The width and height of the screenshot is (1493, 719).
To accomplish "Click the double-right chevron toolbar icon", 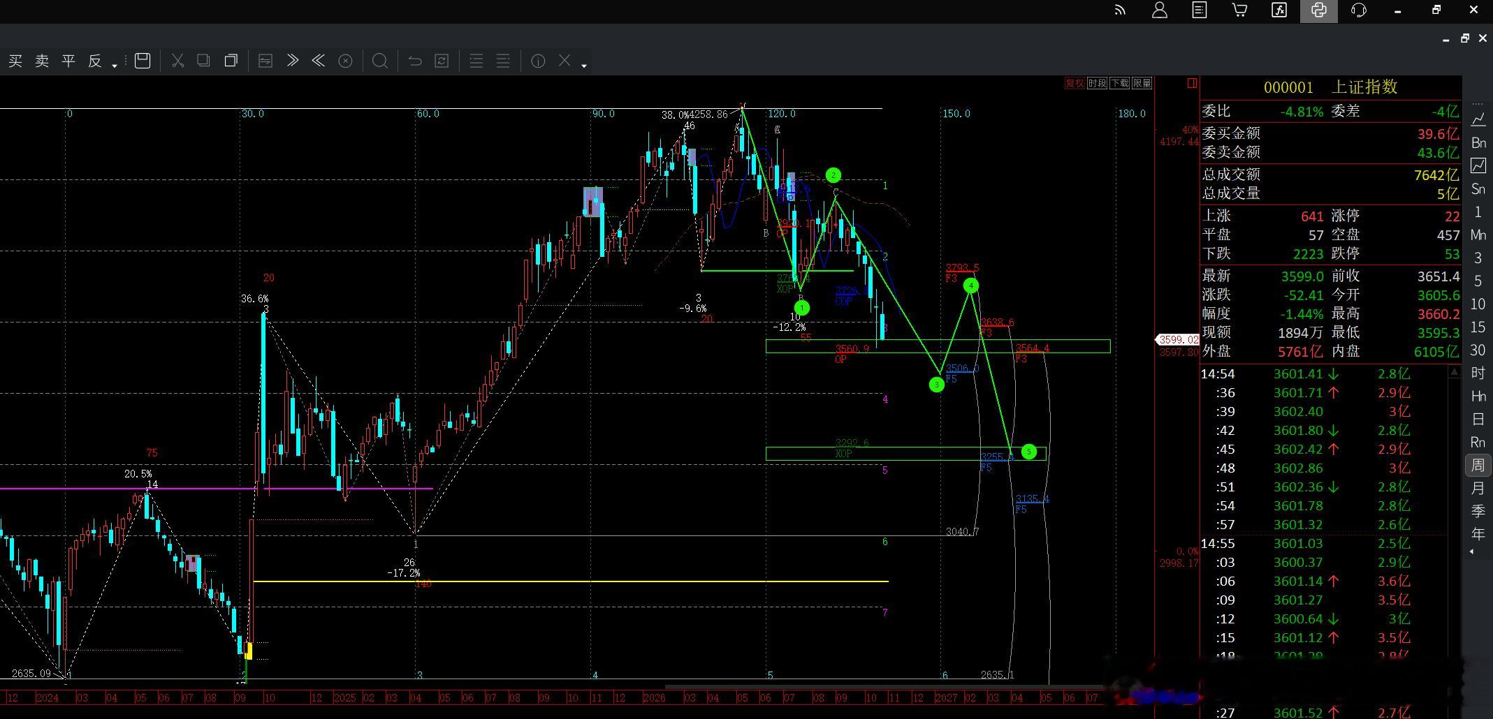I will tap(293, 61).
